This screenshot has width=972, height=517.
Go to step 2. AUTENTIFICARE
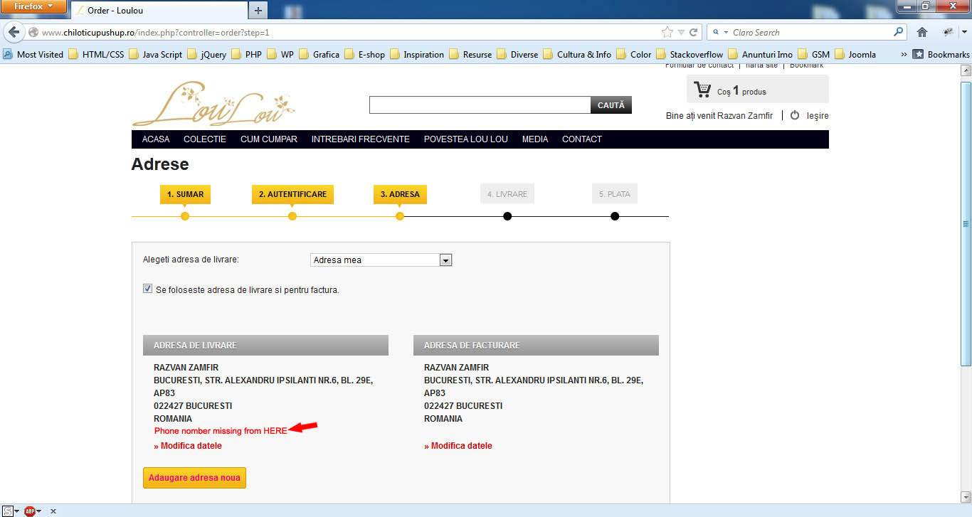[292, 194]
